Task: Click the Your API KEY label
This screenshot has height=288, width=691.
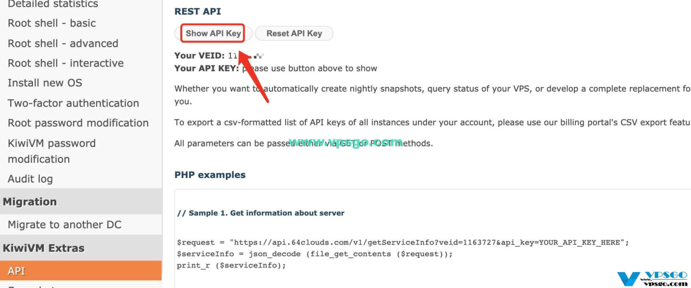Action: coord(207,69)
